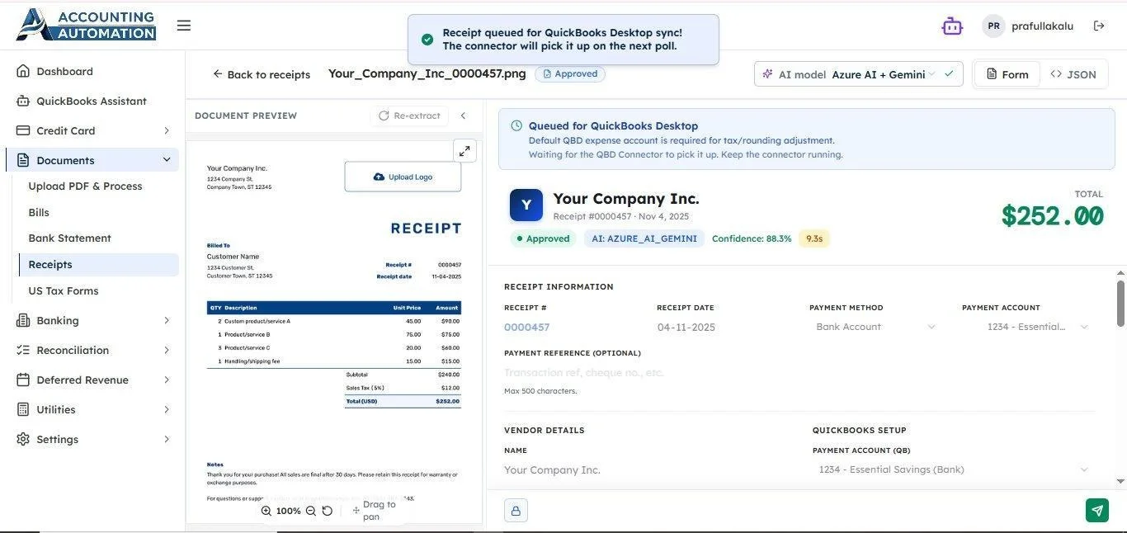Select Receipts in the sidebar
The image size is (1127, 533).
click(98, 264)
